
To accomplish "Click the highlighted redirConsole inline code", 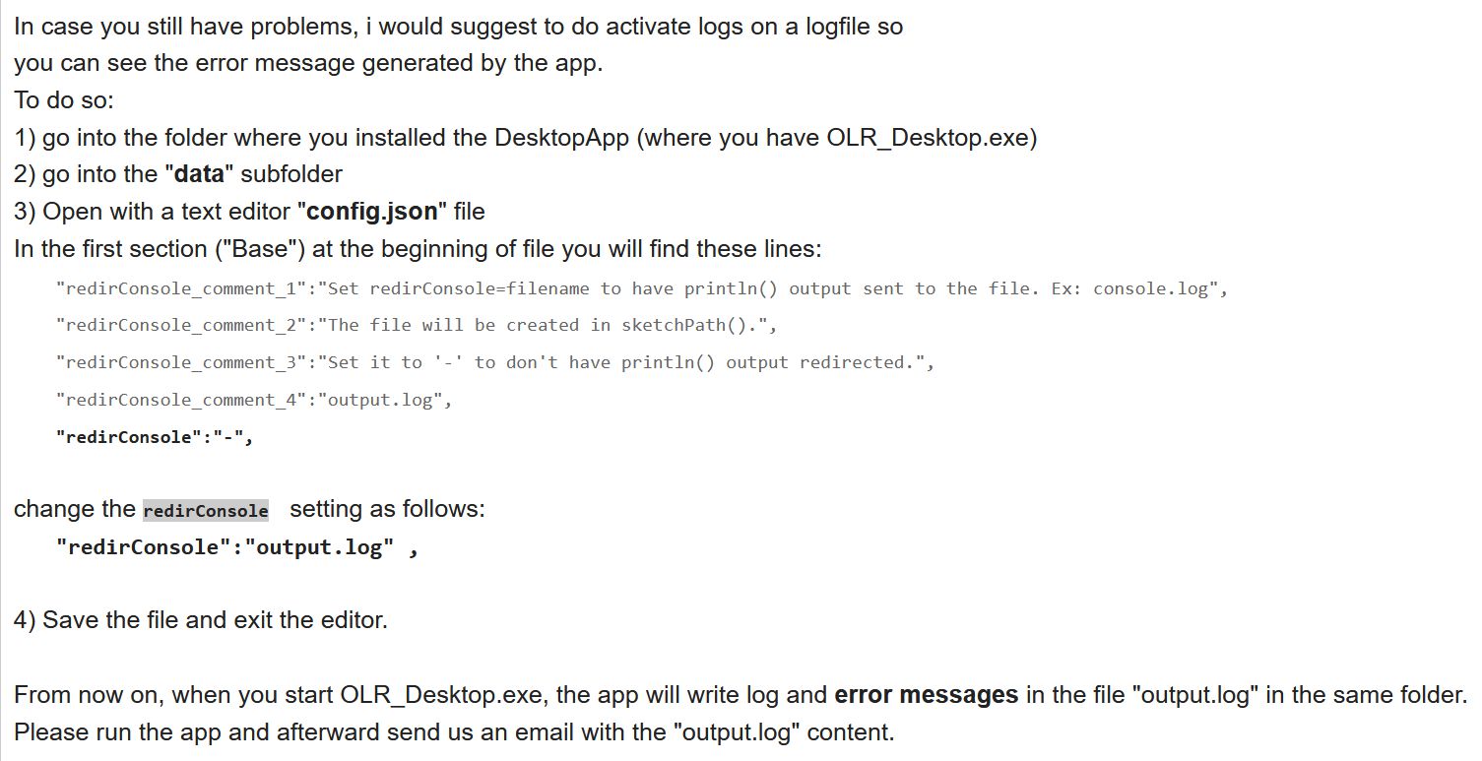I will point(206,511).
